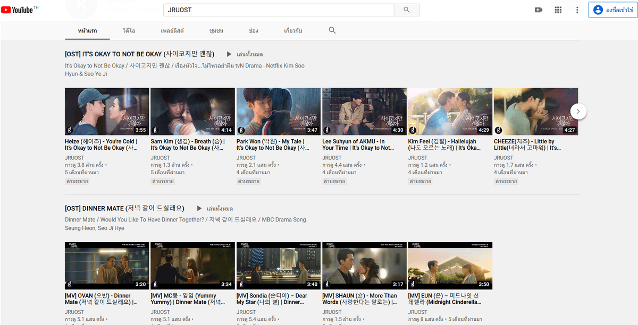
Task: Click the Lee Suhyun In Your Time title
Action: (359, 144)
